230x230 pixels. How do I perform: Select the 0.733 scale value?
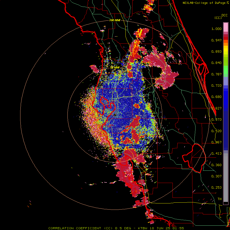(x=216, y=86)
